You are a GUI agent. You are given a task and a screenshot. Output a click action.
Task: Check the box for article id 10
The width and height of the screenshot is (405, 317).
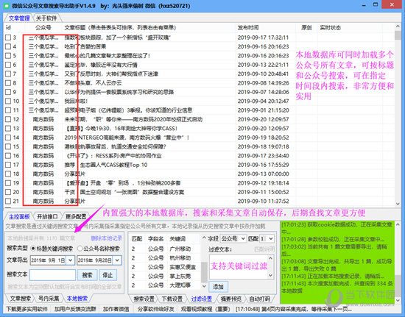point(8,101)
